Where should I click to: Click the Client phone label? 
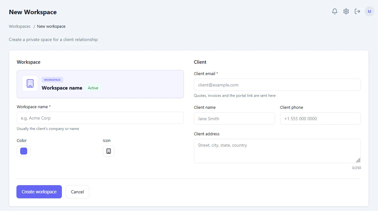tap(291, 108)
